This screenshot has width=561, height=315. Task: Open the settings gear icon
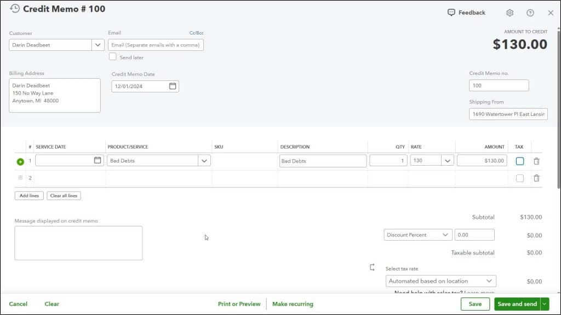coord(510,13)
